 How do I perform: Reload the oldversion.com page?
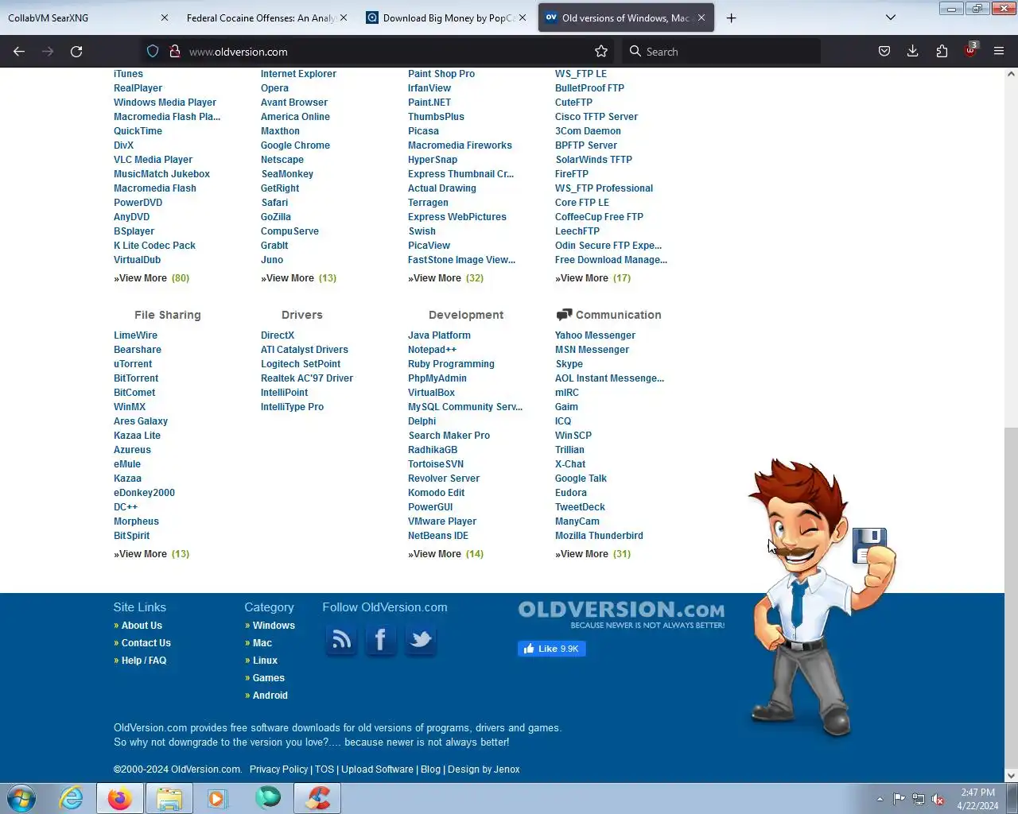tap(76, 52)
